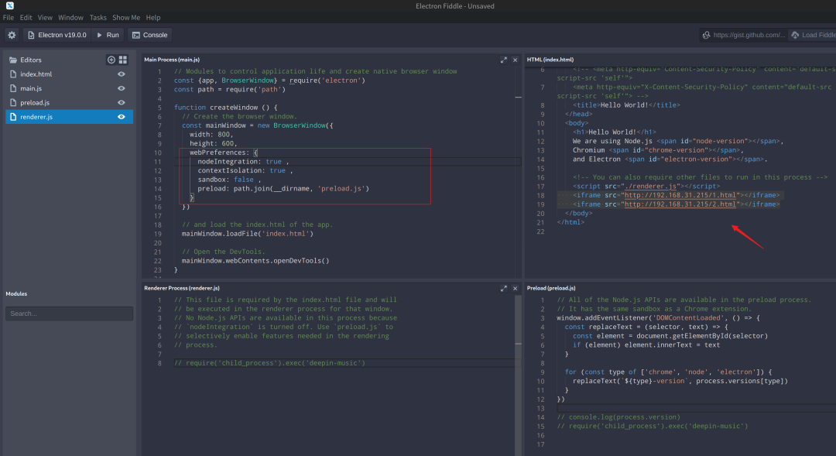This screenshot has height=456, width=836.
Task: Close the Main Process (main.js) panel
Action: [x=515, y=60]
